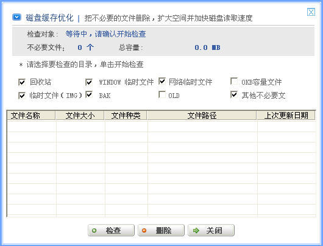Toggle the WINDOW 临时文件 checkbox

(89, 82)
